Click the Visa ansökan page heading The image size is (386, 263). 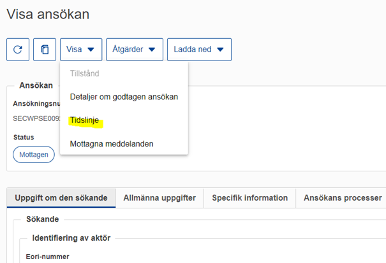click(x=48, y=14)
